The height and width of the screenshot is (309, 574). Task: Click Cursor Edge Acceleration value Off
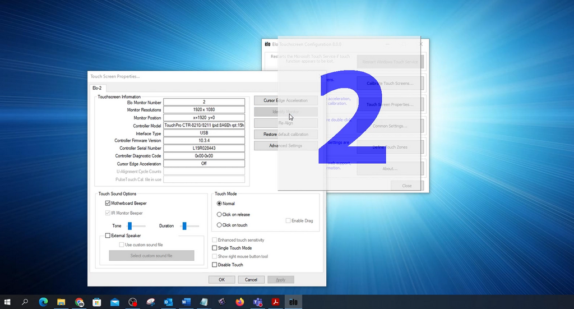204,164
